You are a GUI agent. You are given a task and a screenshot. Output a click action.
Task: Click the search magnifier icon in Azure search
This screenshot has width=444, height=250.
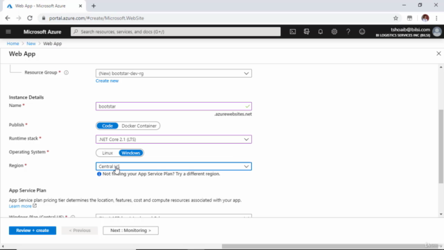tap(76, 32)
